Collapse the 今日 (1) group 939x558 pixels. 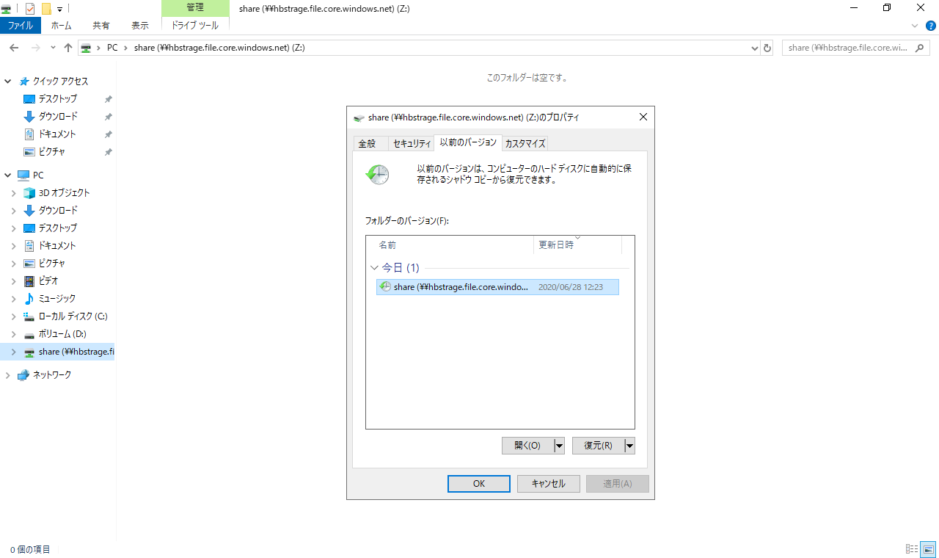(x=375, y=268)
